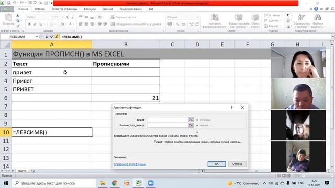Viewport: 335px width, 188px height.
Task: Open the Рецензирование tab
Action: tap(130, 9)
